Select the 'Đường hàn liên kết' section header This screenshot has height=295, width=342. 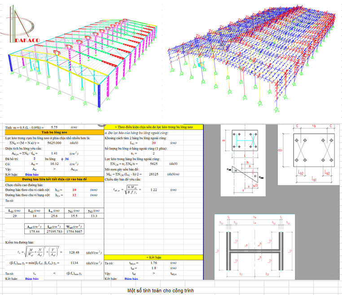(x=53, y=179)
